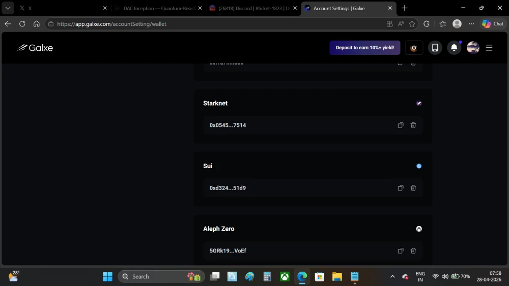Open a new browser tab
Image resolution: width=509 pixels, height=286 pixels.
click(405, 8)
